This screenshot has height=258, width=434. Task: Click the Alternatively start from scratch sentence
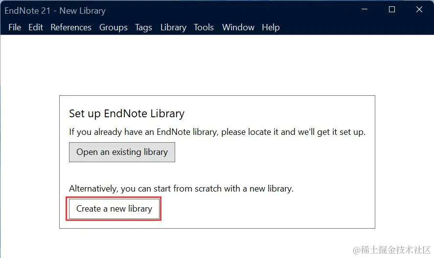182,189
